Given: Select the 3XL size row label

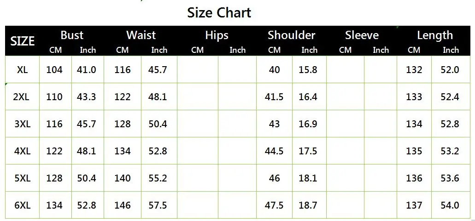Looking at the screenshot, I should tap(23, 124).
